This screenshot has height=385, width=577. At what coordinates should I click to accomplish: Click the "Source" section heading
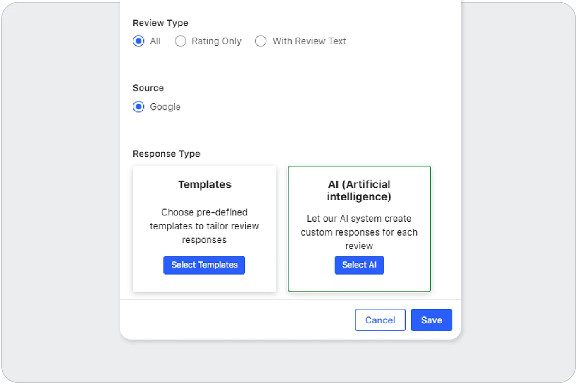coord(148,88)
